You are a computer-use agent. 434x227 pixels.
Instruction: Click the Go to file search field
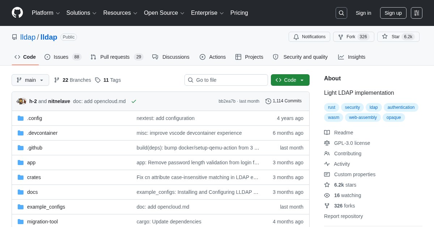(x=226, y=80)
